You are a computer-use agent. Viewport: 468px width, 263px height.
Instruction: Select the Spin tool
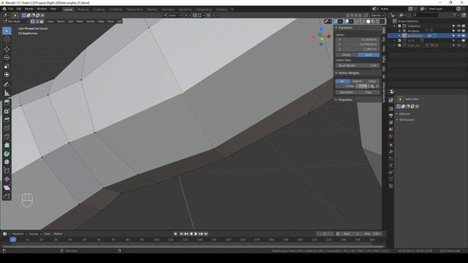(x=7, y=153)
